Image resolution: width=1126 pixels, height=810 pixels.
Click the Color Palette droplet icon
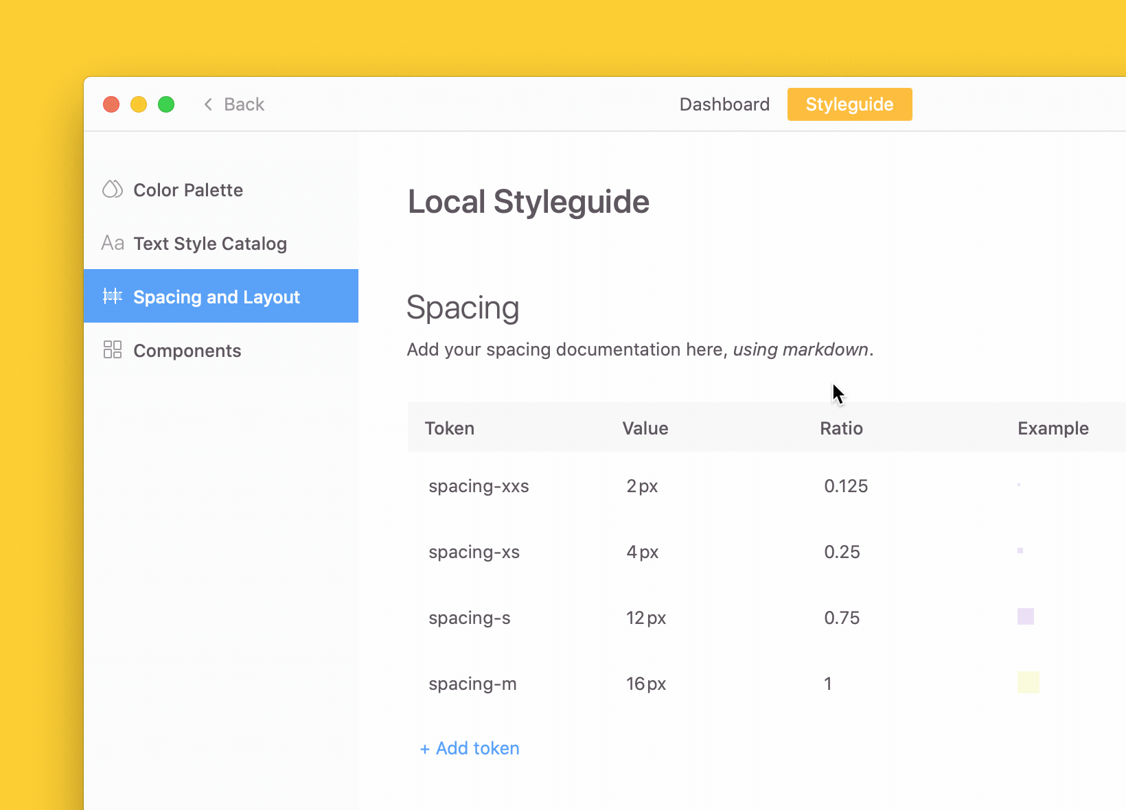tap(113, 189)
